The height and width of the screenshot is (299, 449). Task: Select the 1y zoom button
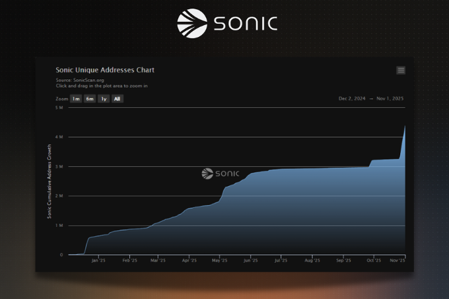click(104, 99)
